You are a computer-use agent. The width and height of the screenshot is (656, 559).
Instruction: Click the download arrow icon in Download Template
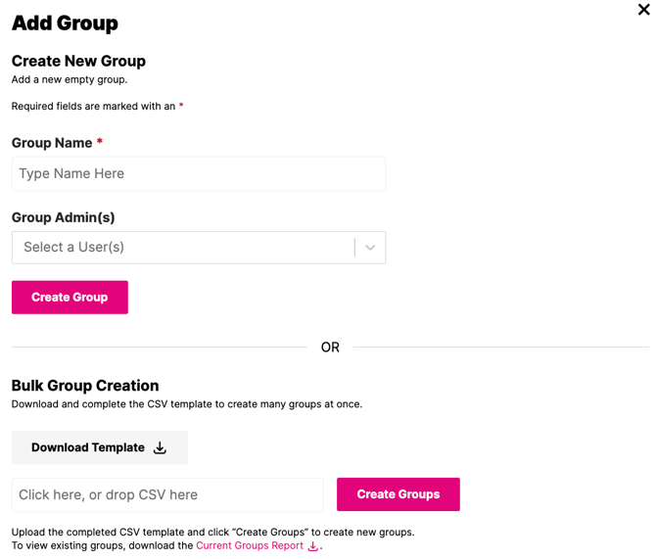pyautogui.click(x=160, y=448)
